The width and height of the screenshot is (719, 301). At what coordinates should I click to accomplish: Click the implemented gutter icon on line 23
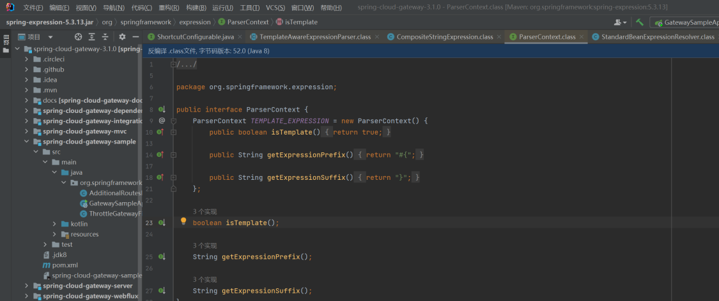[x=162, y=223]
